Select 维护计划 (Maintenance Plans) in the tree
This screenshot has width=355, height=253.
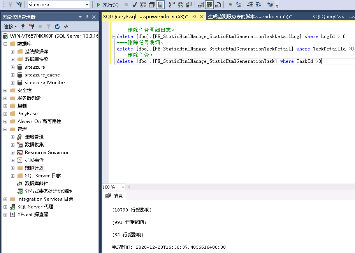[x=34, y=168]
